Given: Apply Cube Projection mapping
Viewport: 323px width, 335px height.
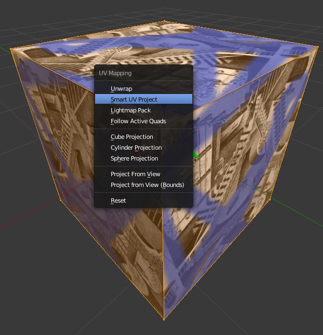Looking at the screenshot, I should pos(144,137).
